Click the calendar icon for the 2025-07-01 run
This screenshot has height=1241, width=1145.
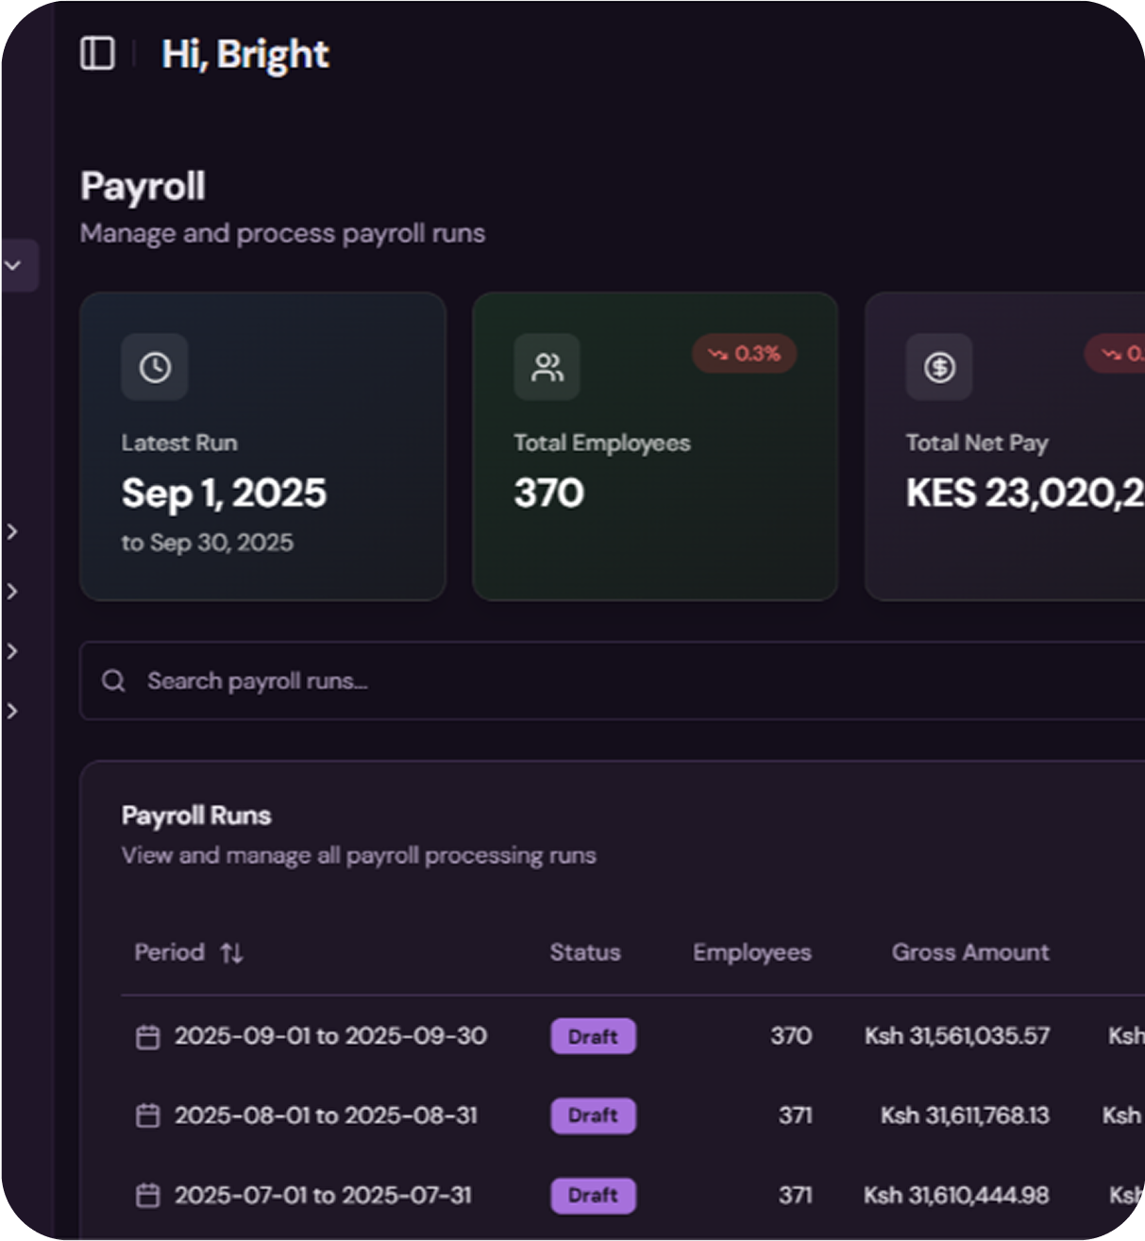148,1196
